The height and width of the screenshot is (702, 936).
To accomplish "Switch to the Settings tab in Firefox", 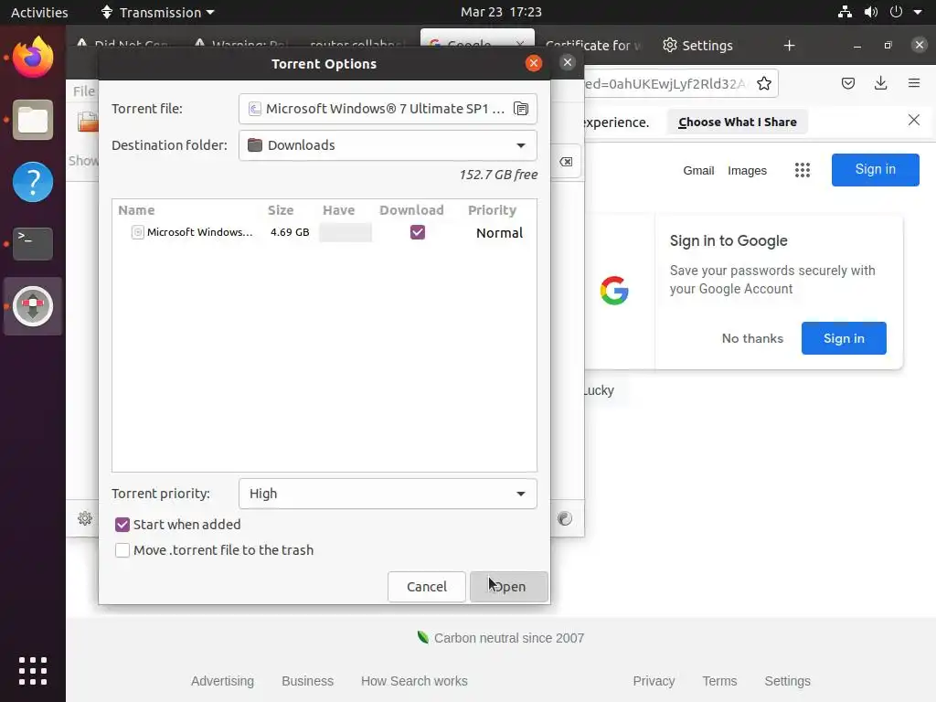I will [697, 46].
